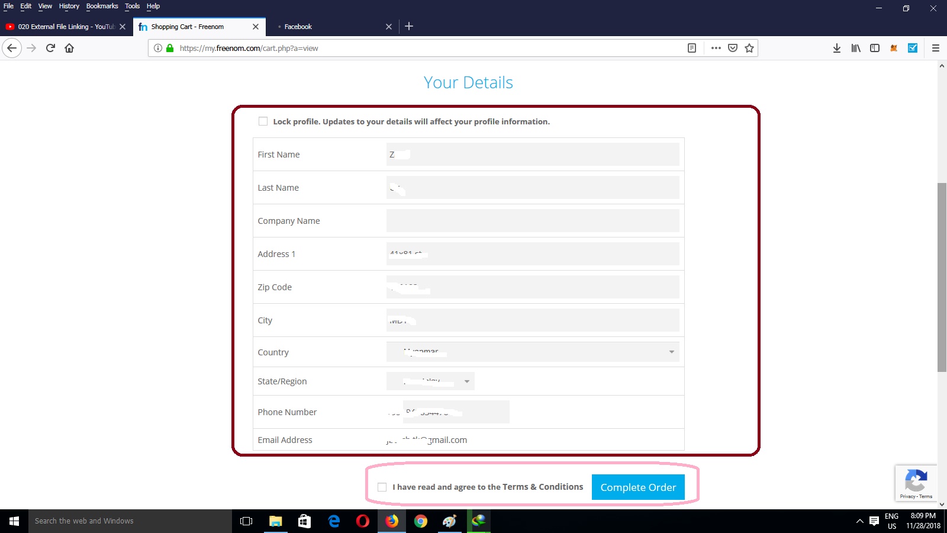Click the Address 1 input field
The width and height of the screenshot is (947, 533).
click(533, 254)
